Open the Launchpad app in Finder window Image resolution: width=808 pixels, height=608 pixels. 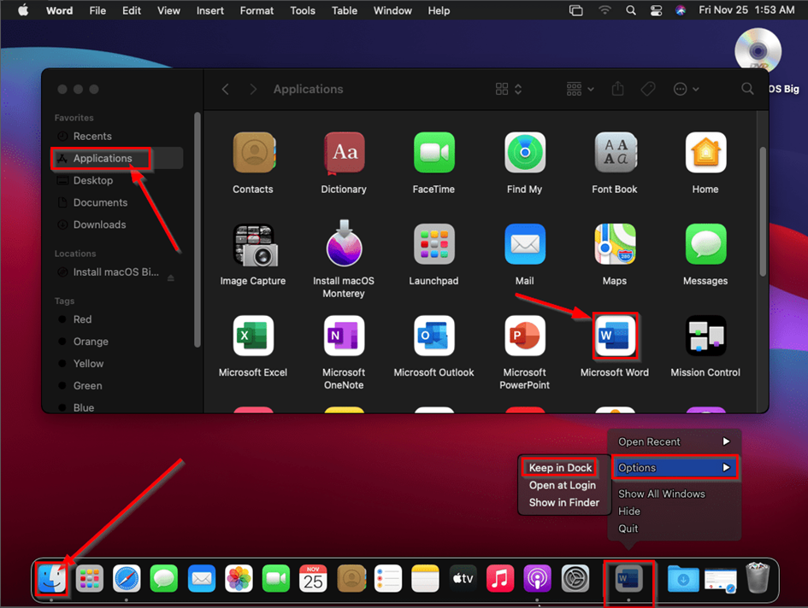(x=433, y=245)
